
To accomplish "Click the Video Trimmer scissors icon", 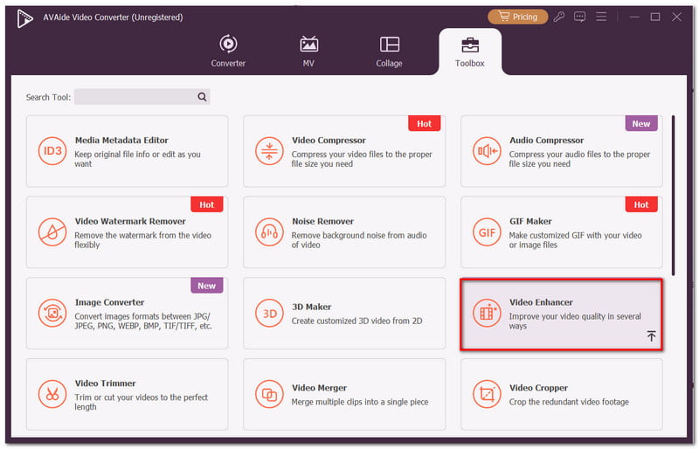I will (52, 394).
